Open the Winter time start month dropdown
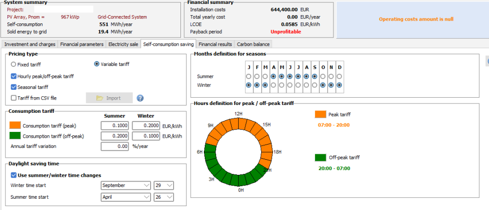 pos(126,186)
